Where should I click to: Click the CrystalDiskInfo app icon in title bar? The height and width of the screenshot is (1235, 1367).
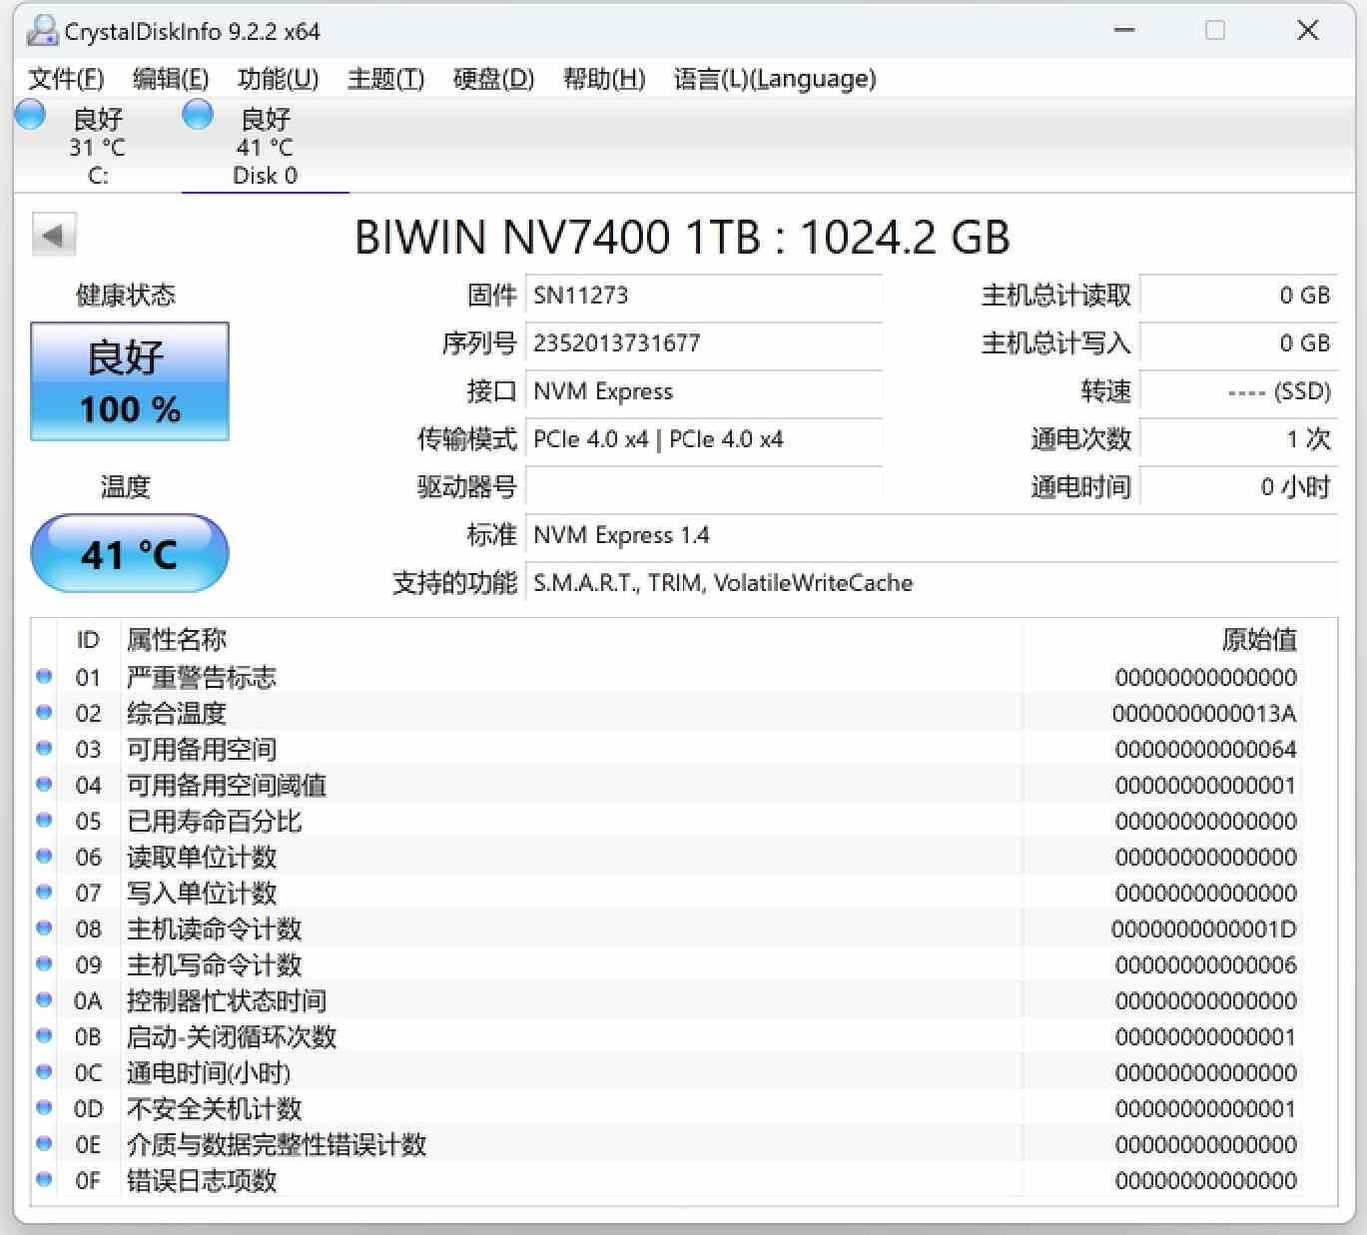click(x=41, y=31)
